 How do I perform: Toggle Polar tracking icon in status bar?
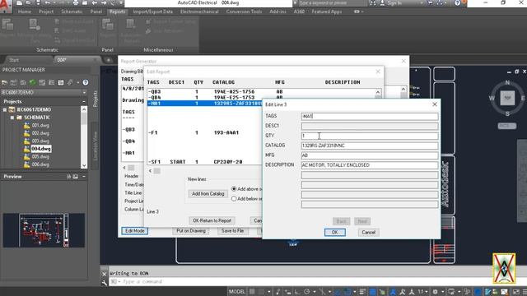(x=307, y=292)
